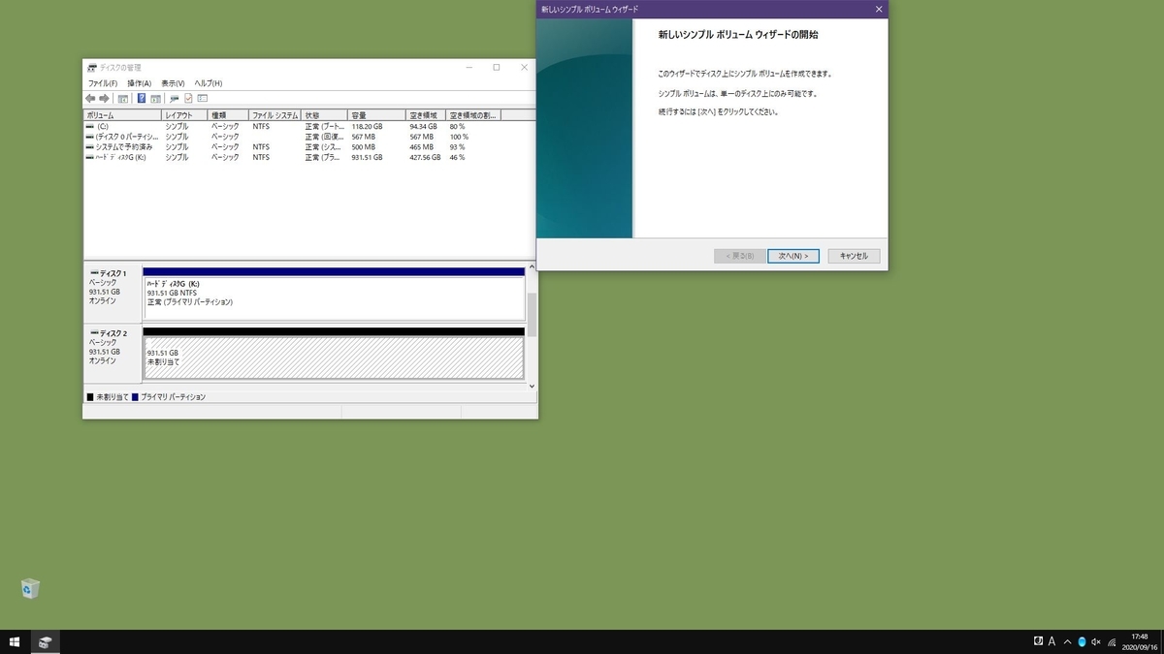Close the Disk Management window
This screenshot has height=654, width=1164.
(x=524, y=68)
